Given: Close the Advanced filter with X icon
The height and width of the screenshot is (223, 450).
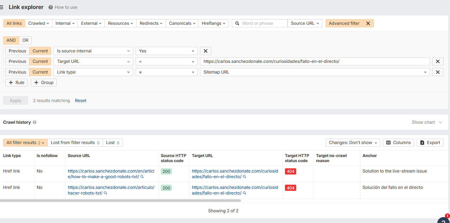Looking at the screenshot, I should 368,23.
